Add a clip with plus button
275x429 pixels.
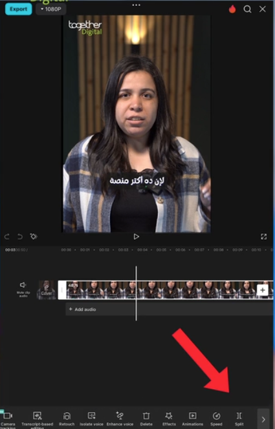click(x=263, y=290)
